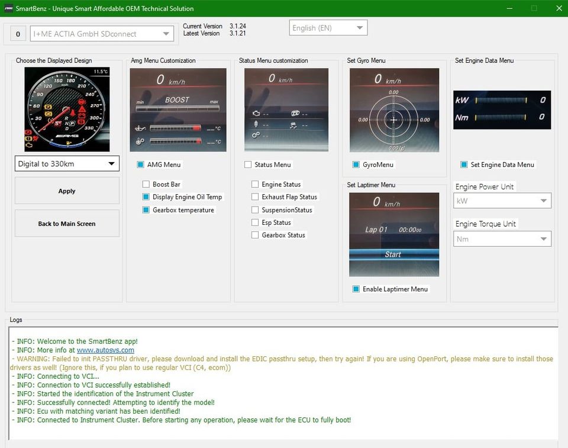Click the 0 button beside VCI selector
Screen dimensions: 568x448
pyautogui.click(x=17, y=34)
